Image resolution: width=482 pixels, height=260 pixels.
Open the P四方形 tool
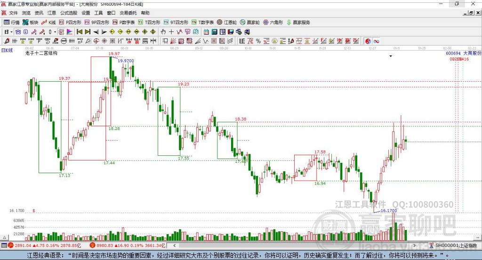click(70, 23)
